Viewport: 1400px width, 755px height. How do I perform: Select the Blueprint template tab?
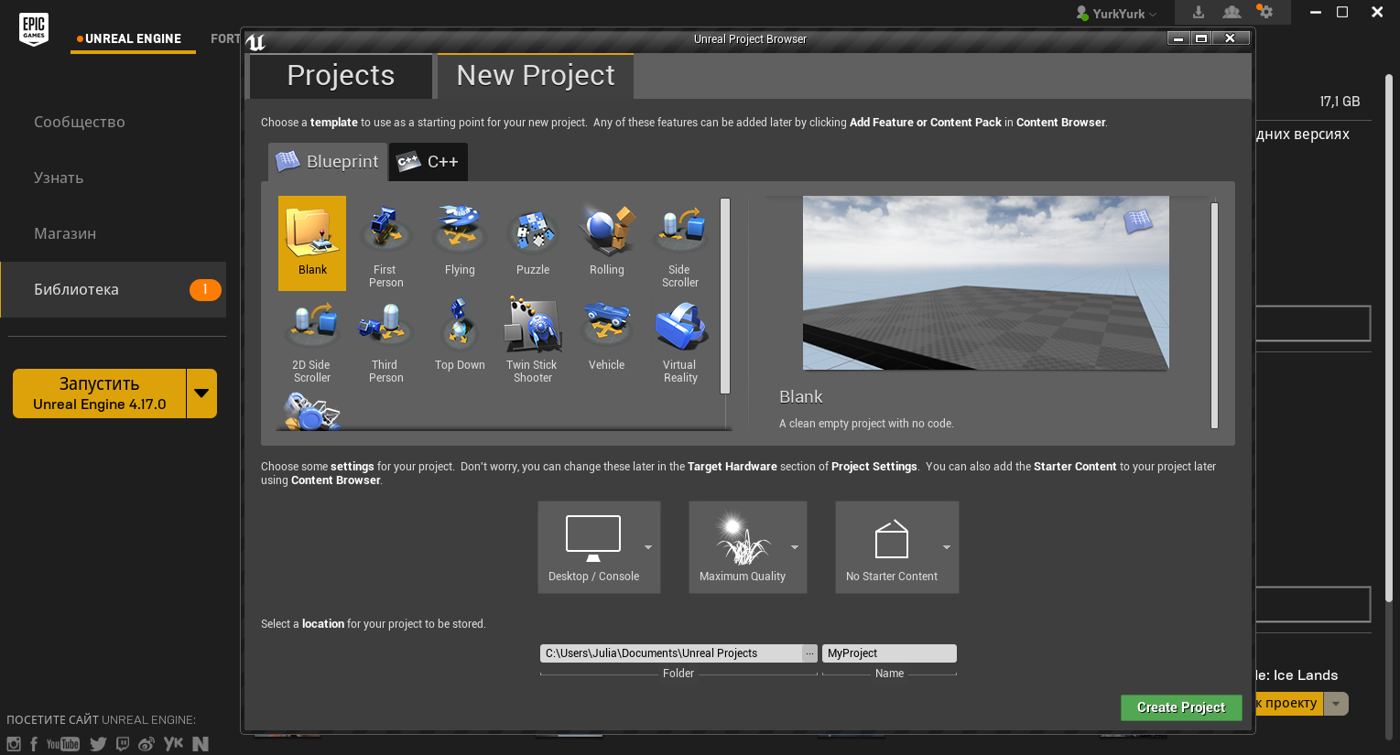click(327, 162)
